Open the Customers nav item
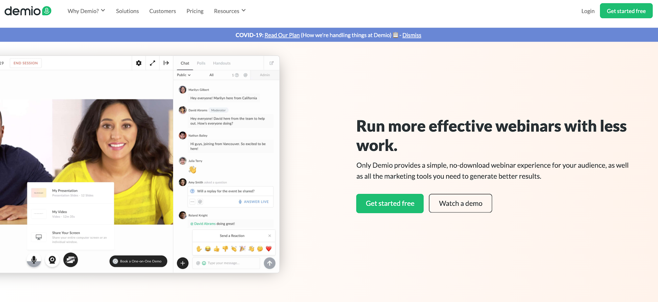 pos(162,11)
